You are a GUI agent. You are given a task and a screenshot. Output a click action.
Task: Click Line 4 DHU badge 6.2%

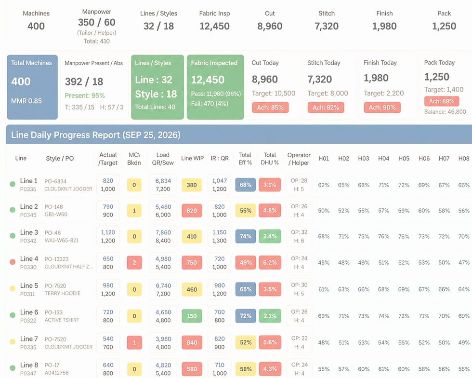pyautogui.click(x=270, y=262)
